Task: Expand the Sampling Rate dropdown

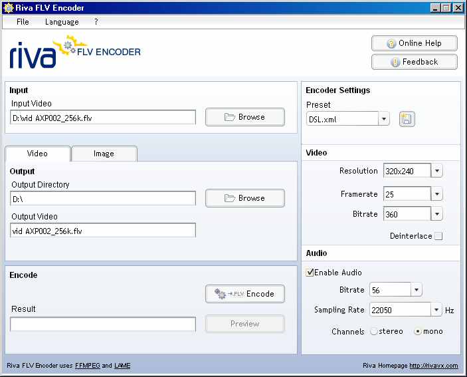Action: click(436, 310)
